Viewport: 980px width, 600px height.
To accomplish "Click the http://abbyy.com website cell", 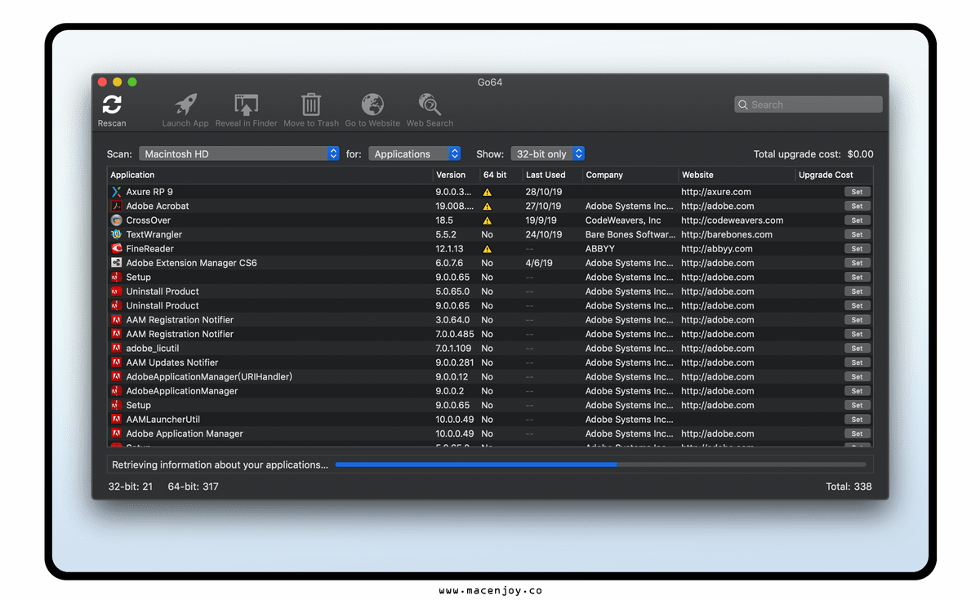I will 717,249.
